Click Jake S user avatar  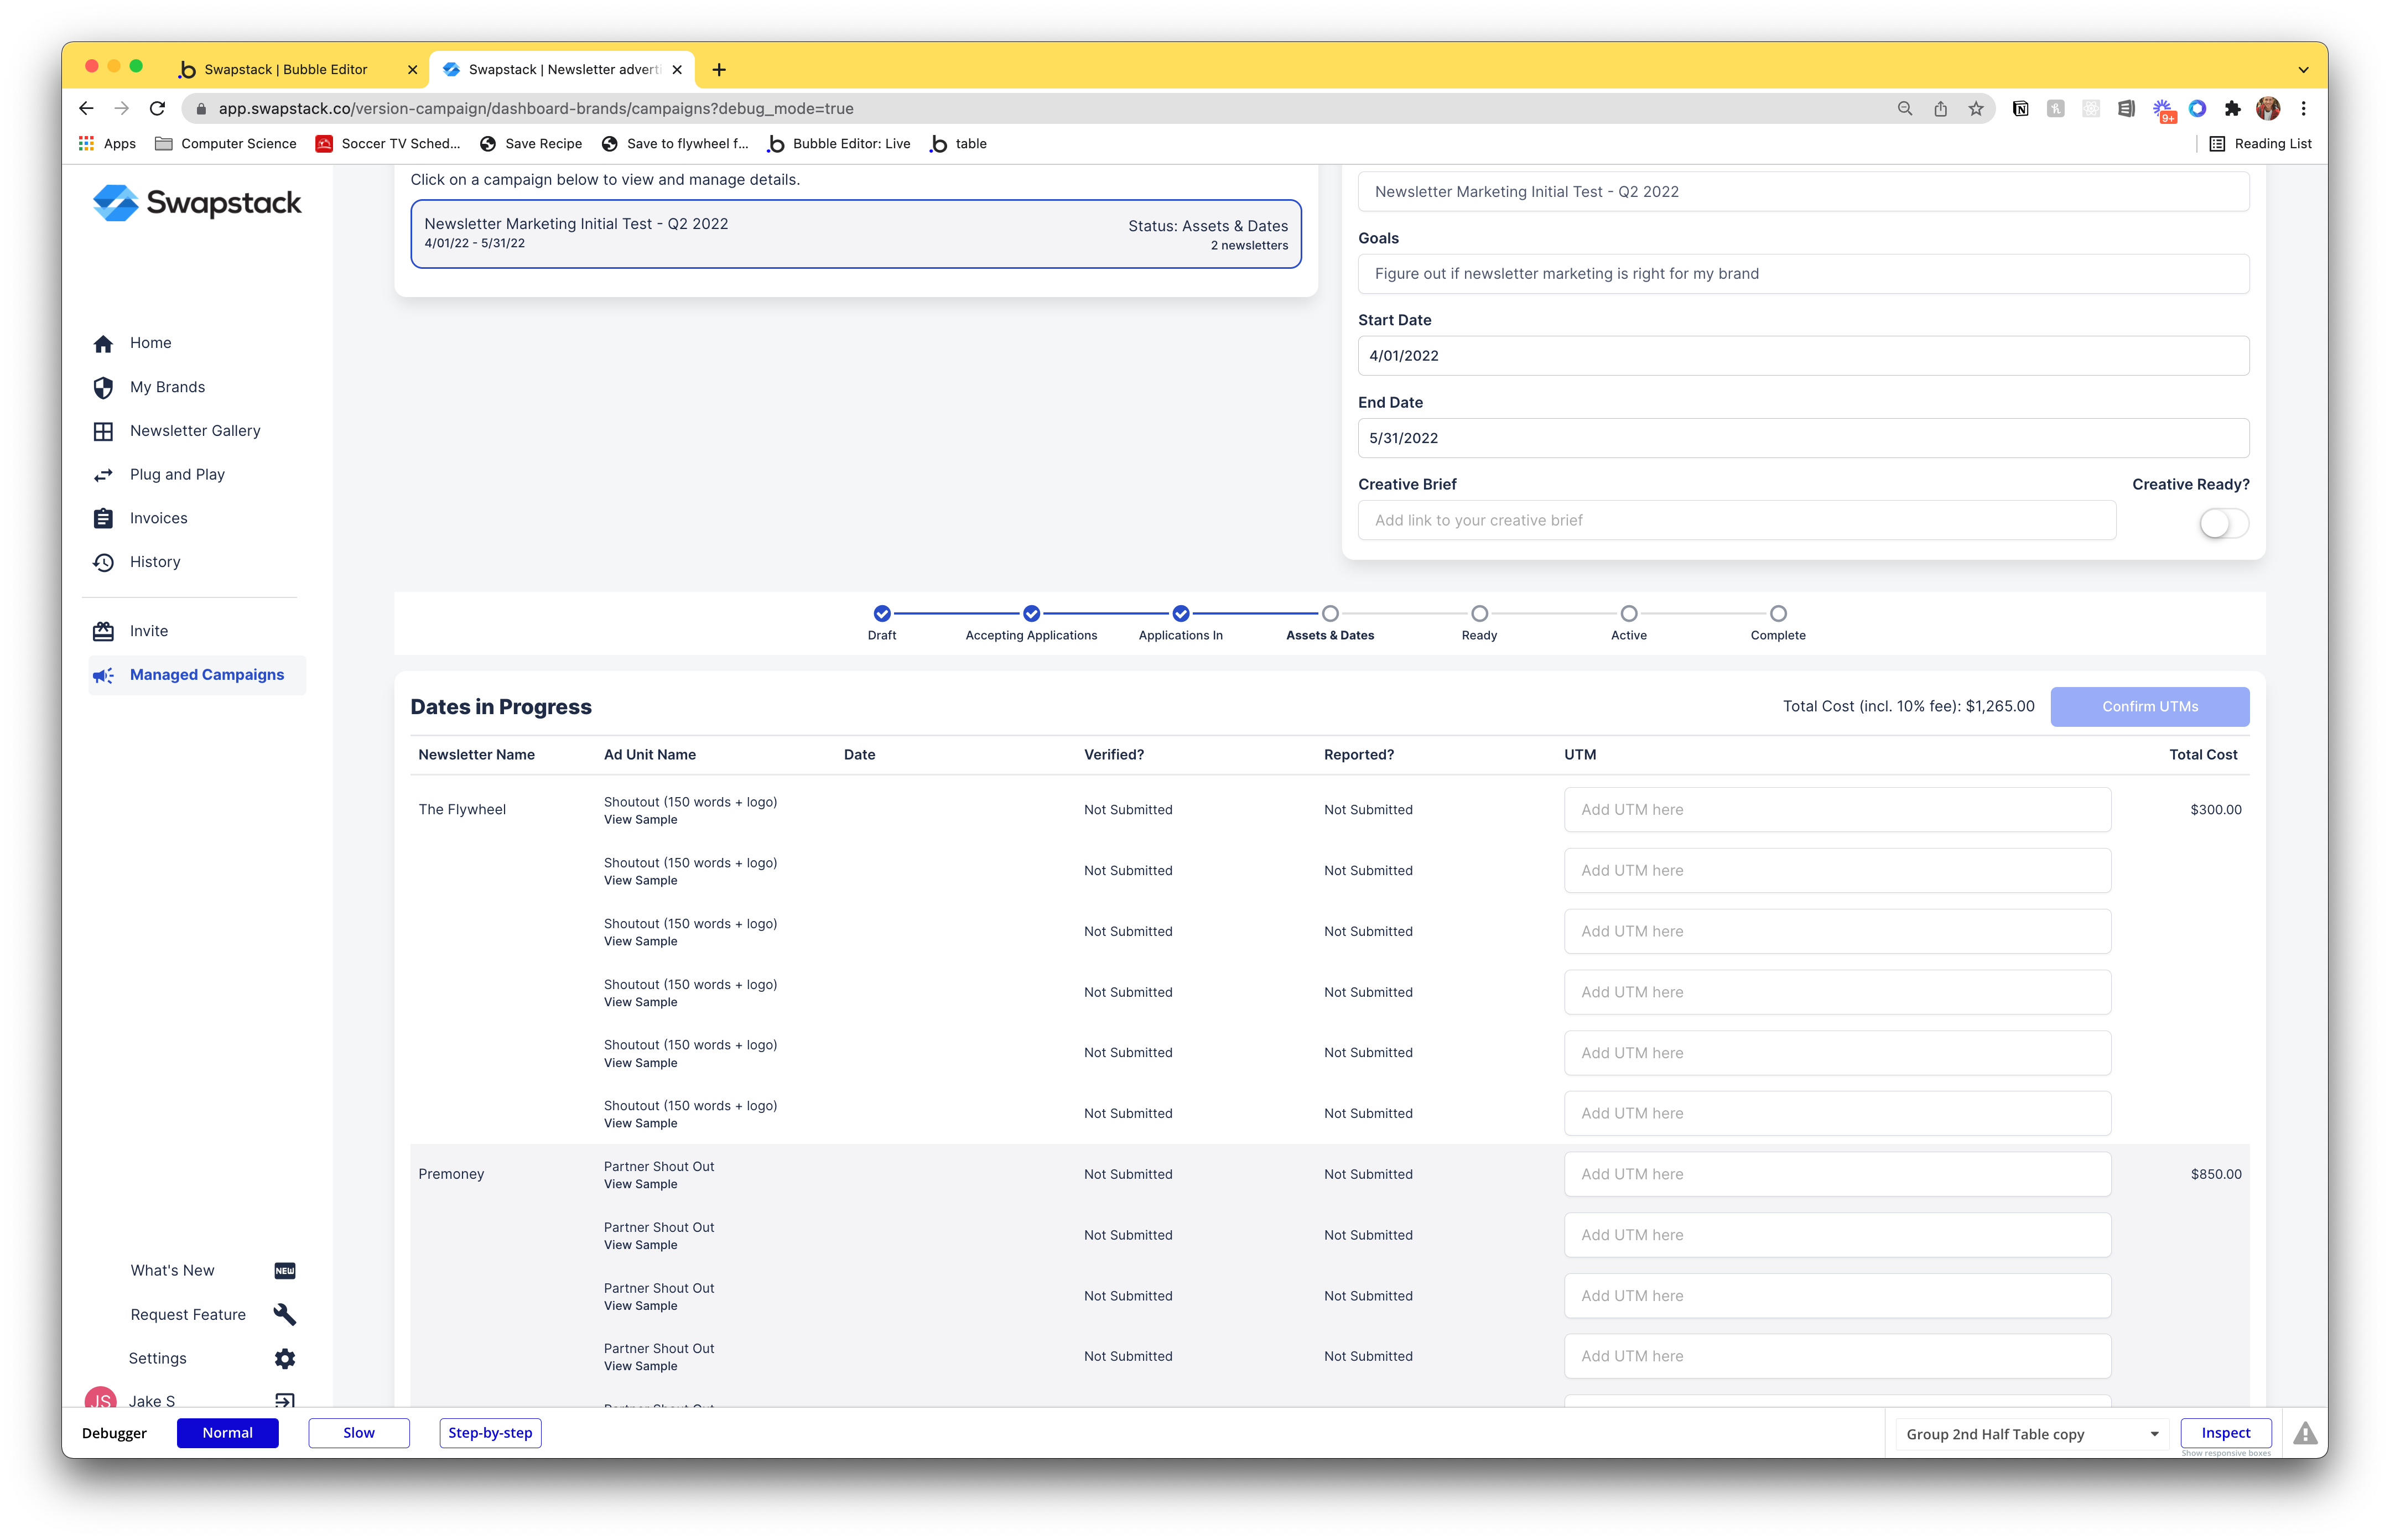(100, 1398)
